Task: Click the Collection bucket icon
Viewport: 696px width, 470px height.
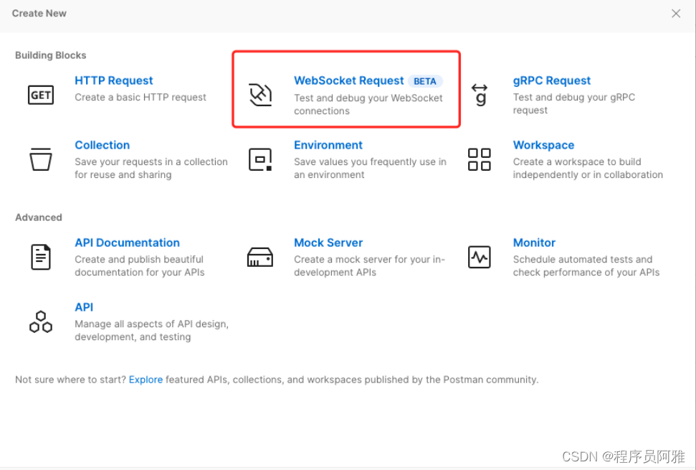Action: [41, 159]
